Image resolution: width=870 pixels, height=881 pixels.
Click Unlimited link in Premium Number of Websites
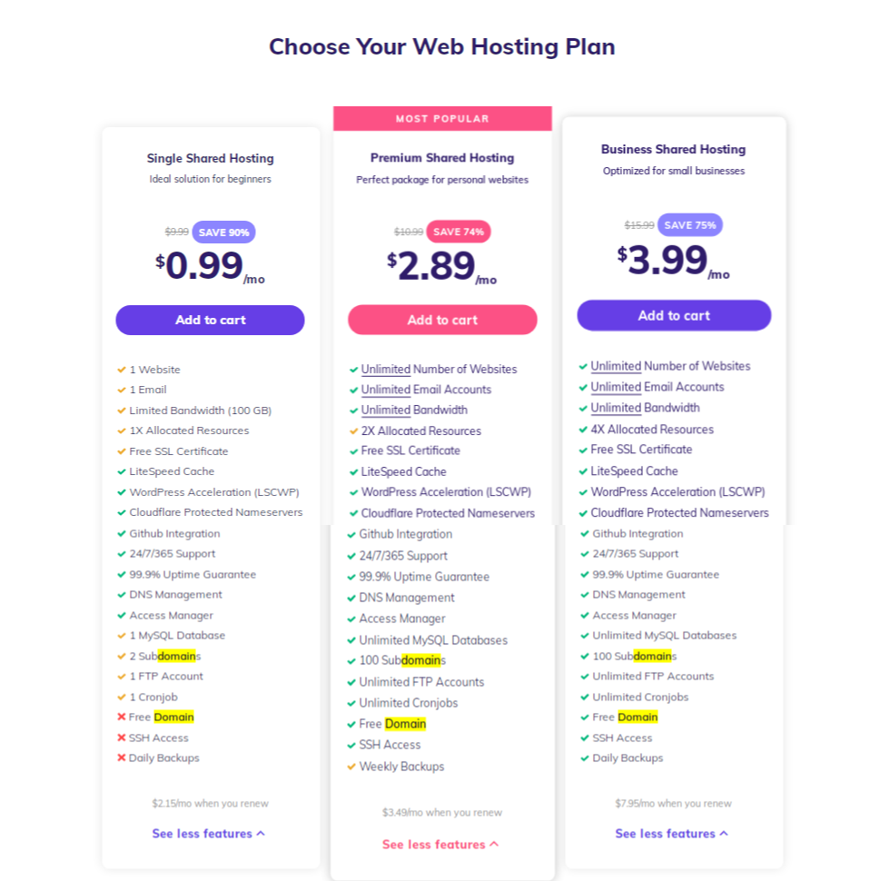pyautogui.click(x=386, y=369)
